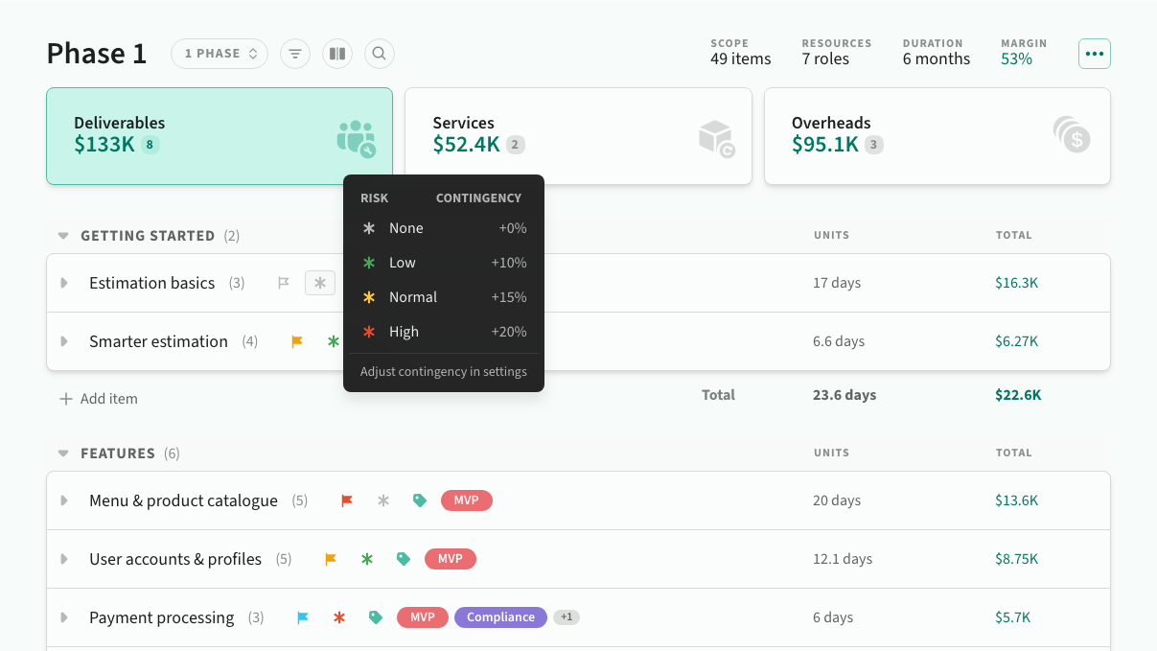Click the blue flag on Payment processing
The image size is (1157, 651).
[303, 617]
